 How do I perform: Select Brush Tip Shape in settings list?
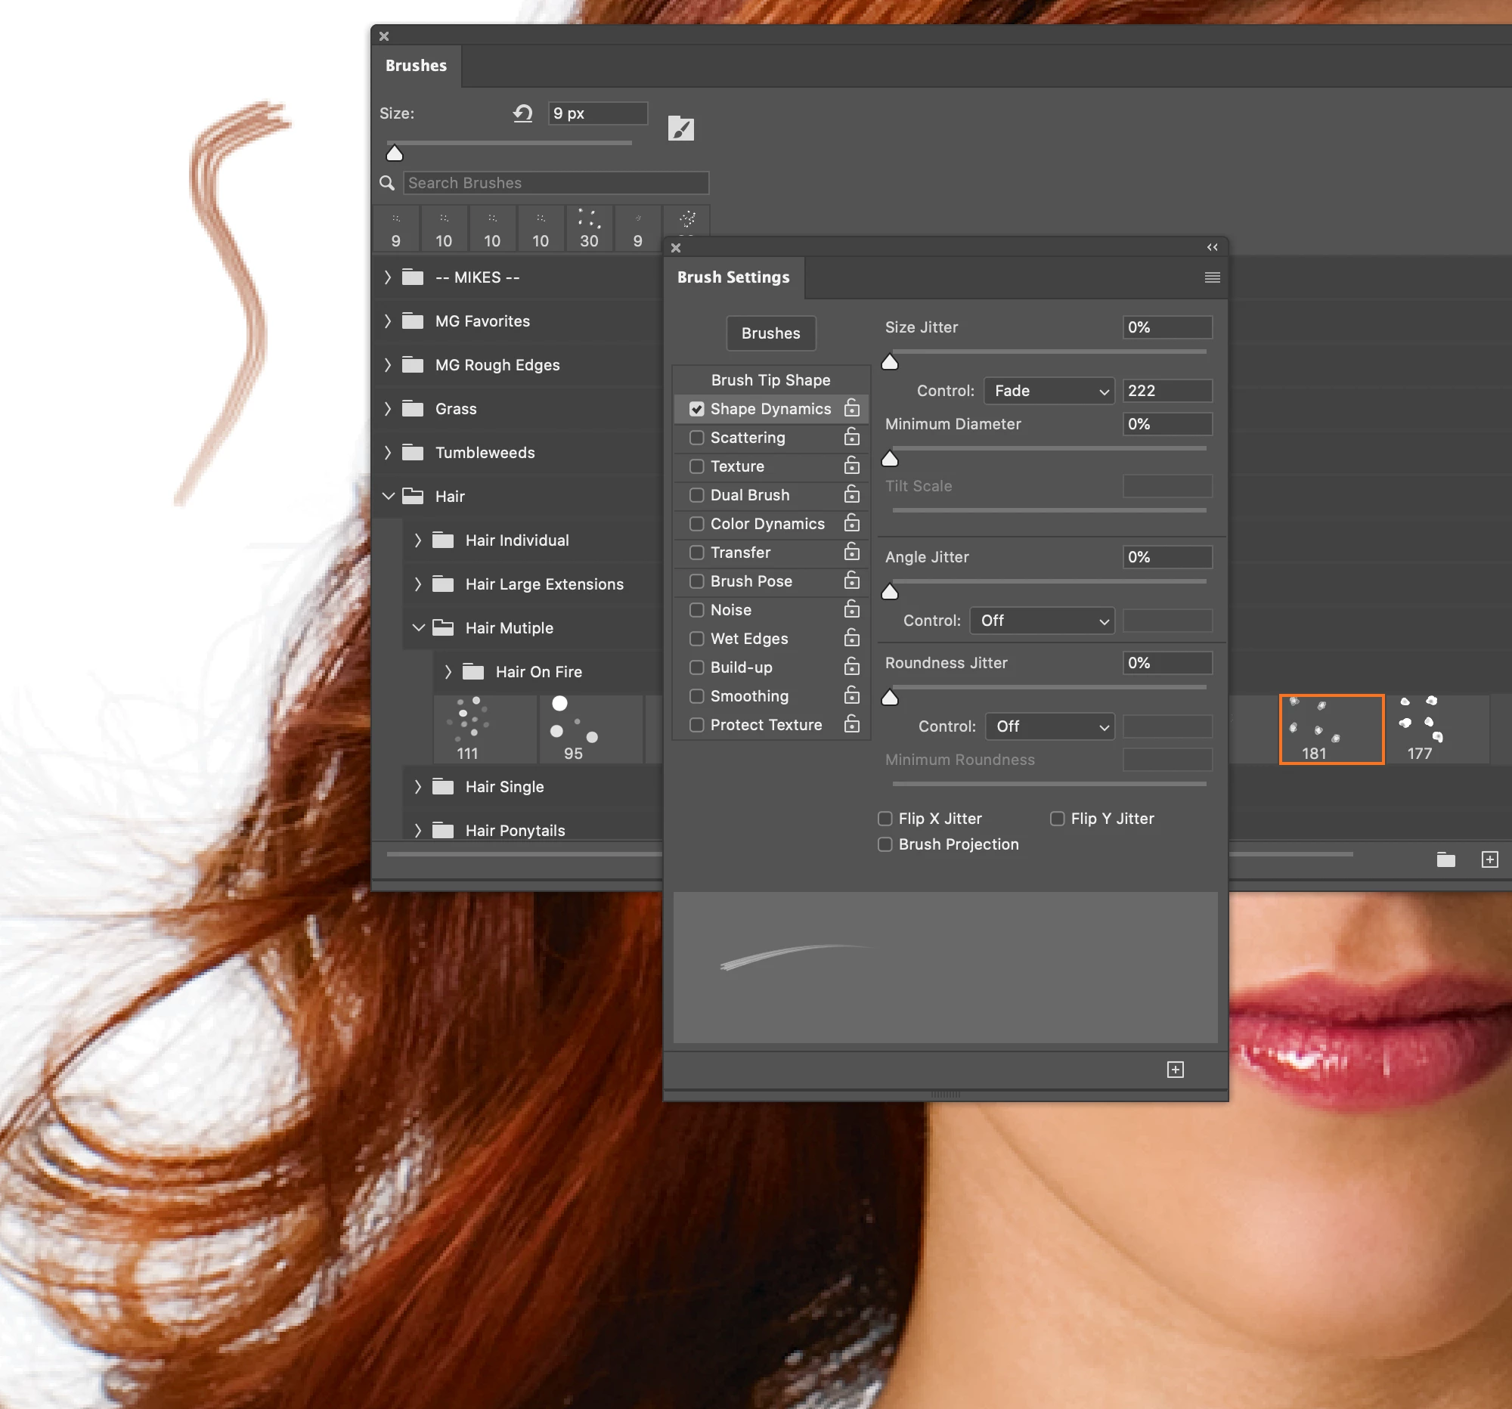770,380
